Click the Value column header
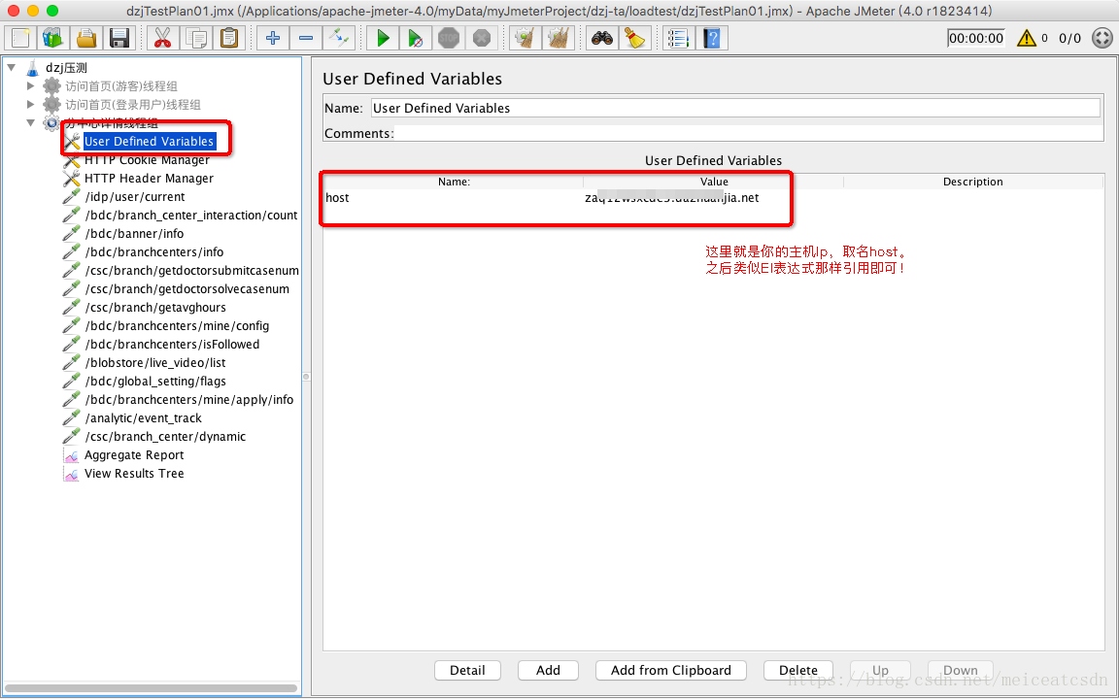Image resolution: width=1119 pixels, height=699 pixels. [x=714, y=182]
